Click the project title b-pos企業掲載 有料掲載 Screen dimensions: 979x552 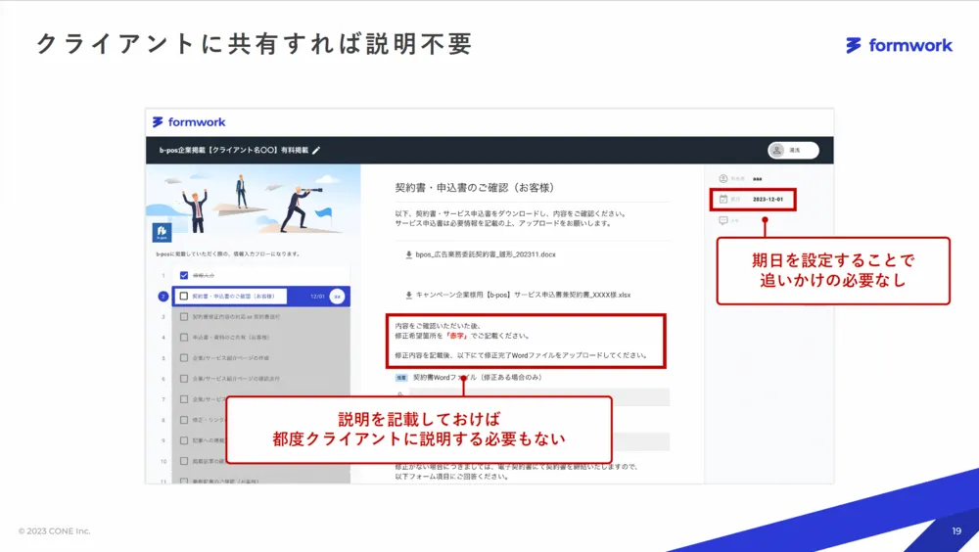coord(234,151)
